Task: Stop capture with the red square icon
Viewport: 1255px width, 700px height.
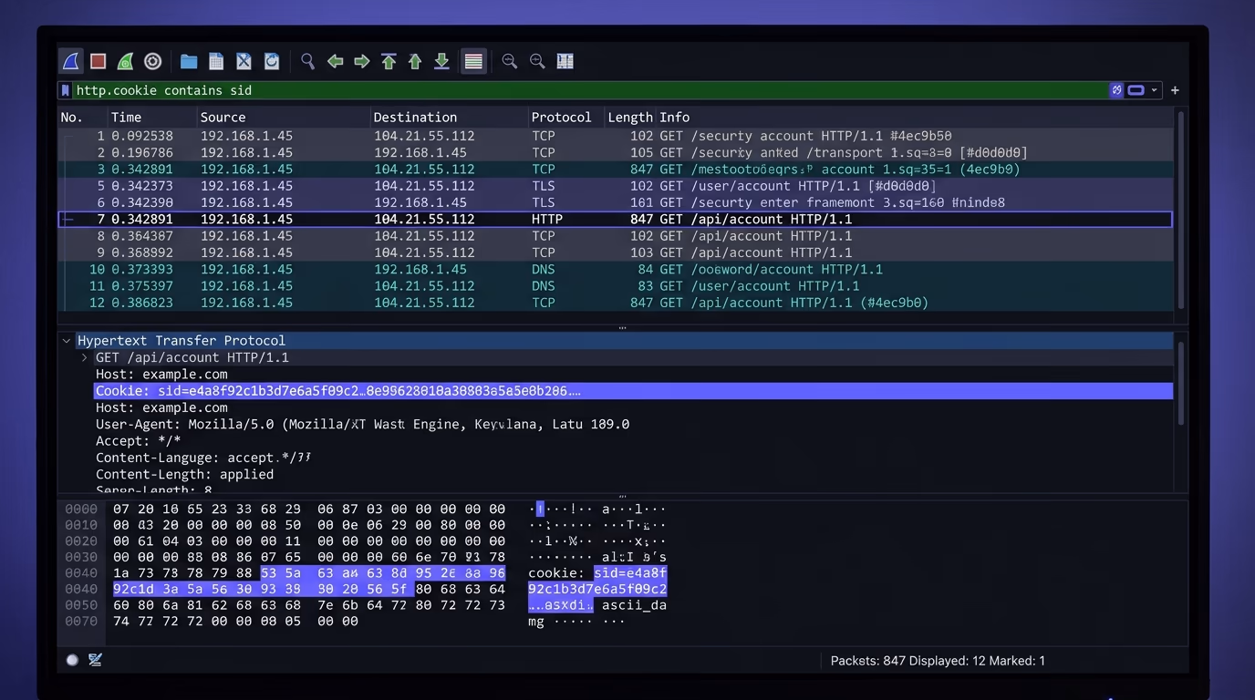Action: coord(99,61)
